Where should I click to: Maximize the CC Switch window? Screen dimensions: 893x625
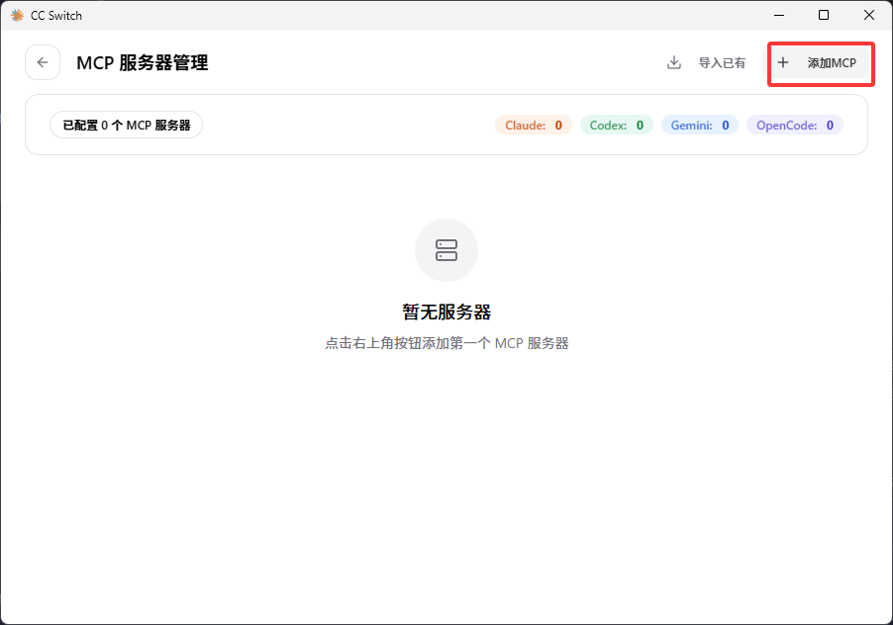coord(824,16)
